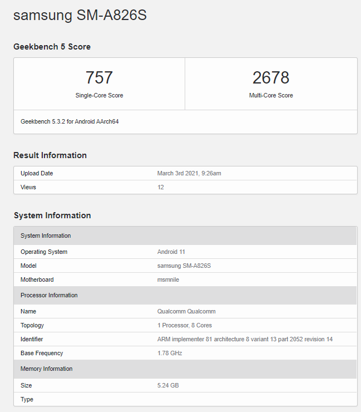Screen dimensions: 361x412
Task: Click the Qualcomm Qualcomm processor name
Action: [186, 311]
